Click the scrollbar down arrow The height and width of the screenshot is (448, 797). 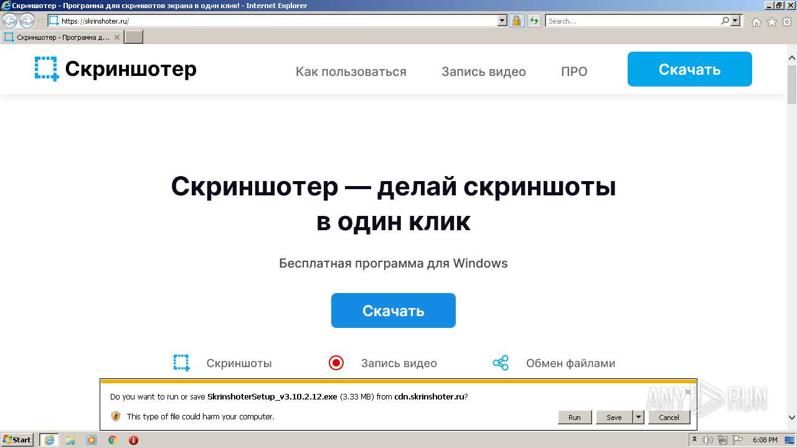point(792,418)
